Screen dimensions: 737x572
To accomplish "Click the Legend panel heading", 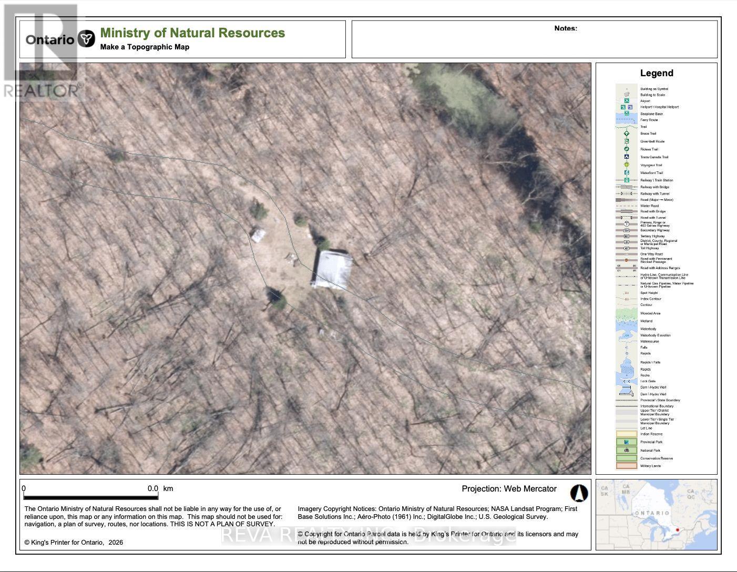I will point(656,73).
